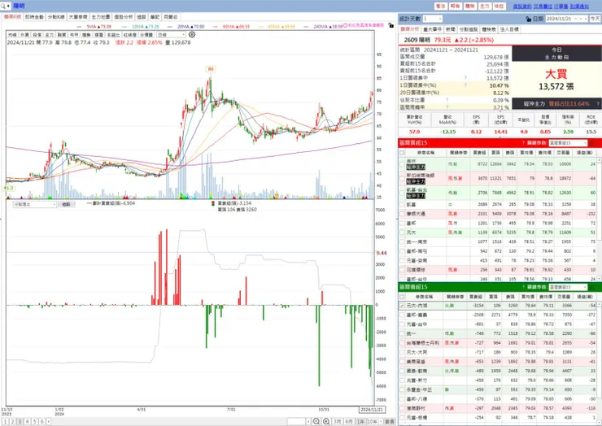The width and height of the screenshot is (602, 426).
Task: Open the dropdown next to 10年 range
Action: (x=380, y=421)
